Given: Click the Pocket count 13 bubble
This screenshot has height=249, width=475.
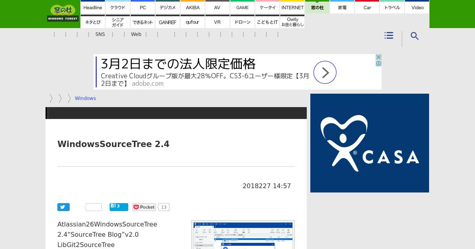Looking at the screenshot, I should 164,207.
